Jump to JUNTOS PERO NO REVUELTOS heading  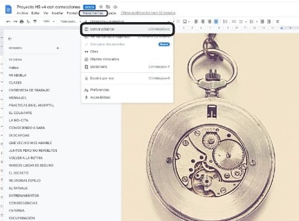[x=33, y=151]
